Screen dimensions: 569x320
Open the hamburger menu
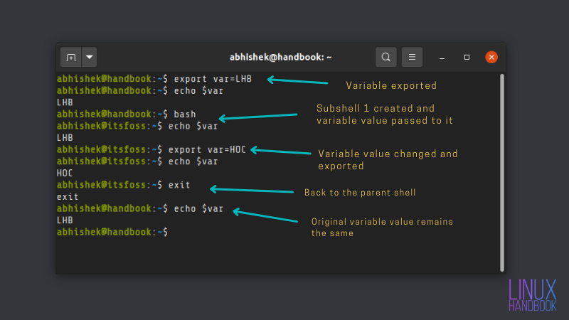[412, 57]
